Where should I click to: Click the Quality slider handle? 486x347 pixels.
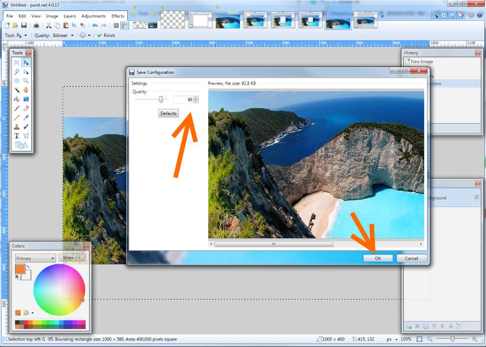point(161,99)
